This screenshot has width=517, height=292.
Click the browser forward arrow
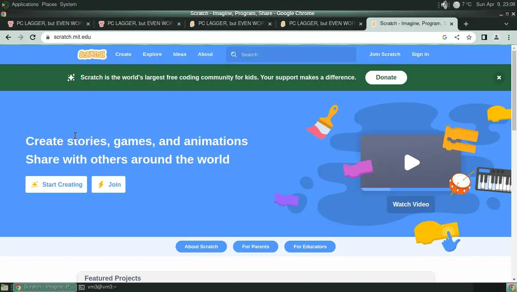[21, 37]
